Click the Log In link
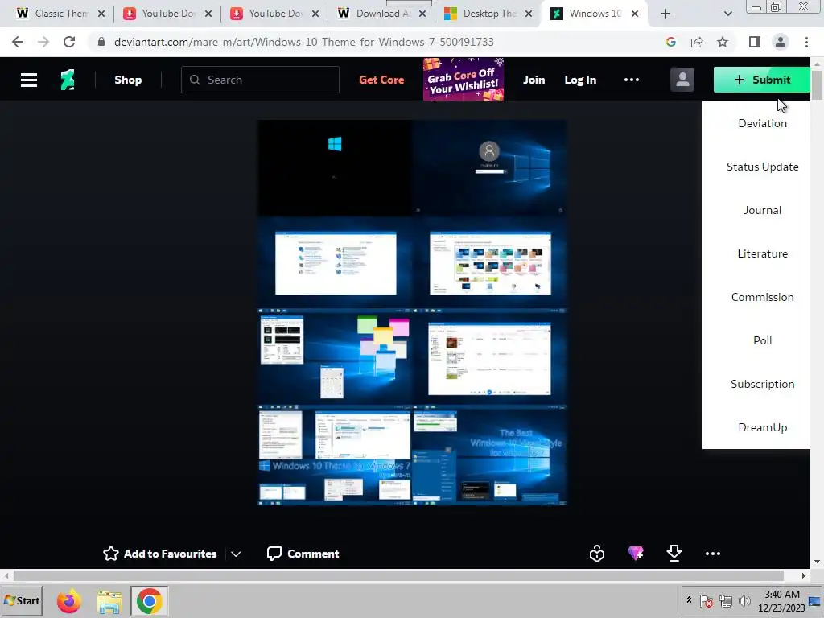 (580, 80)
